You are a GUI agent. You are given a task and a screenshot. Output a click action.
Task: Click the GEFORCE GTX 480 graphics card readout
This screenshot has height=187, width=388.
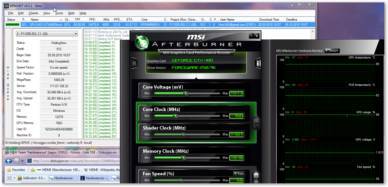tap(192, 61)
